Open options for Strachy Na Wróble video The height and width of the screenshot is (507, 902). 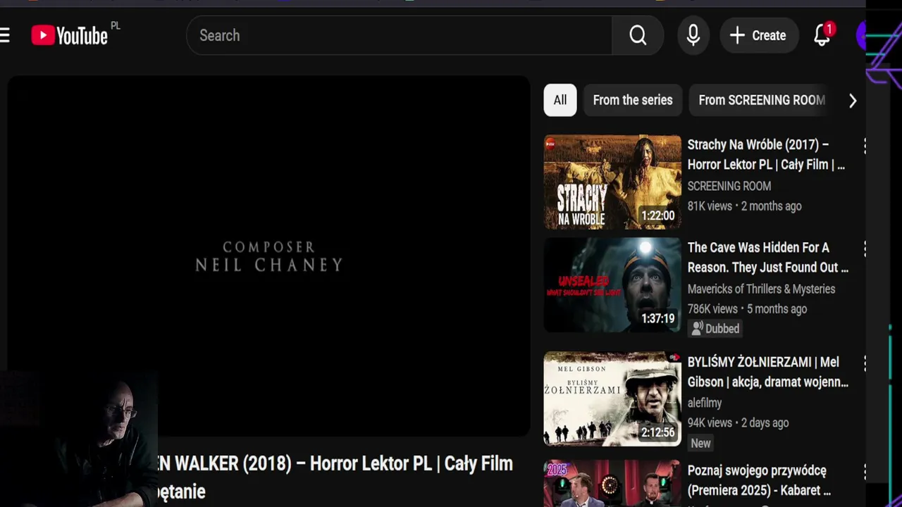pos(864,146)
